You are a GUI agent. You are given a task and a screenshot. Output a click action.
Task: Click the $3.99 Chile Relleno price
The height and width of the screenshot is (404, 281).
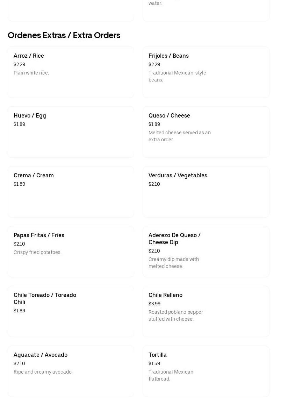click(x=154, y=304)
